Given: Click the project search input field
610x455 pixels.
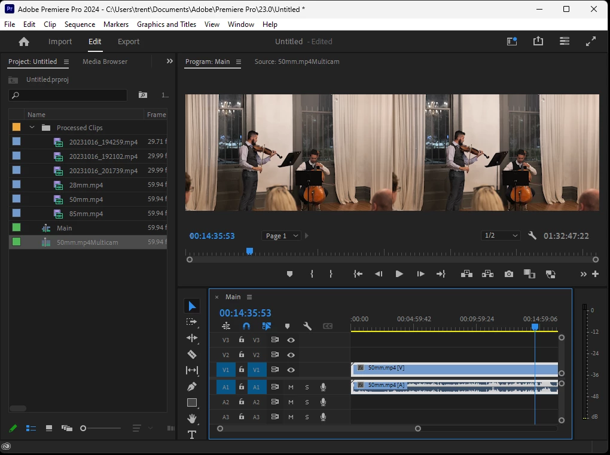Looking at the screenshot, I should click(68, 96).
